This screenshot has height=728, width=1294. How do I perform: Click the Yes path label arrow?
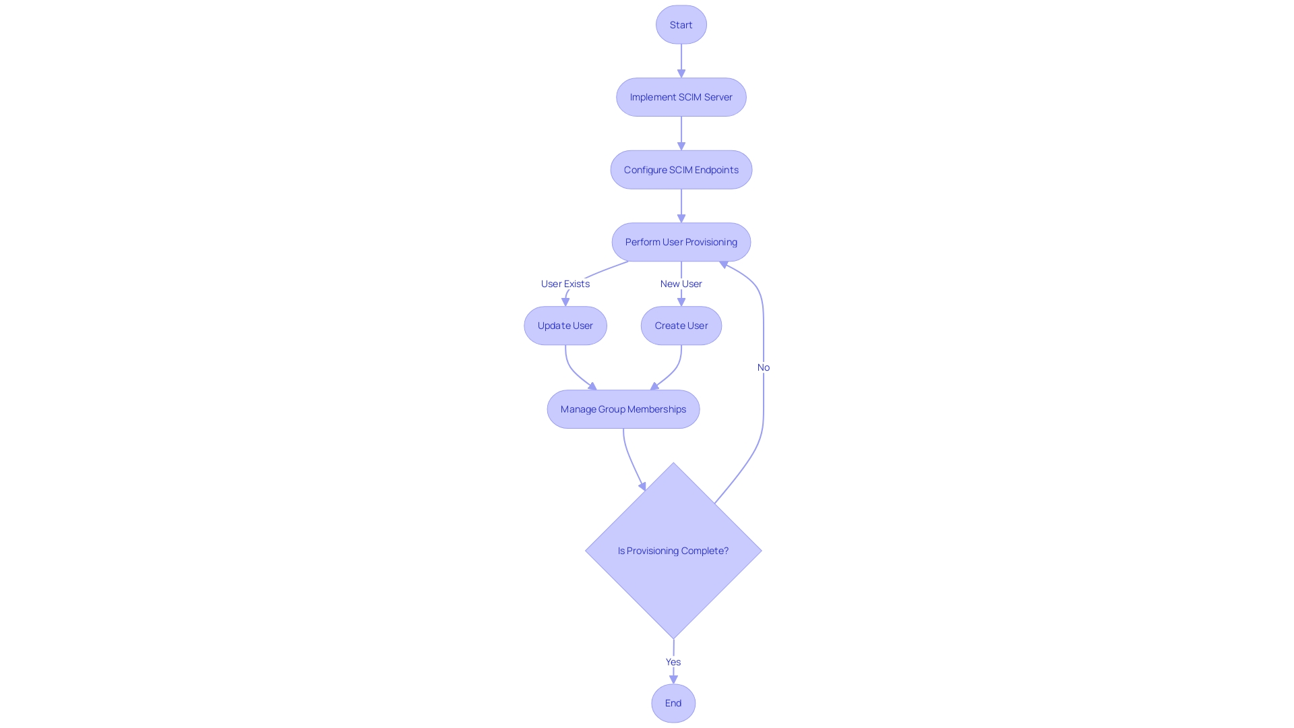pyautogui.click(x=674, y=661)
